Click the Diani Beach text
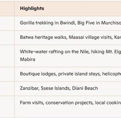The height and width of the screenshot is (118, 121). tap(85, 88)
